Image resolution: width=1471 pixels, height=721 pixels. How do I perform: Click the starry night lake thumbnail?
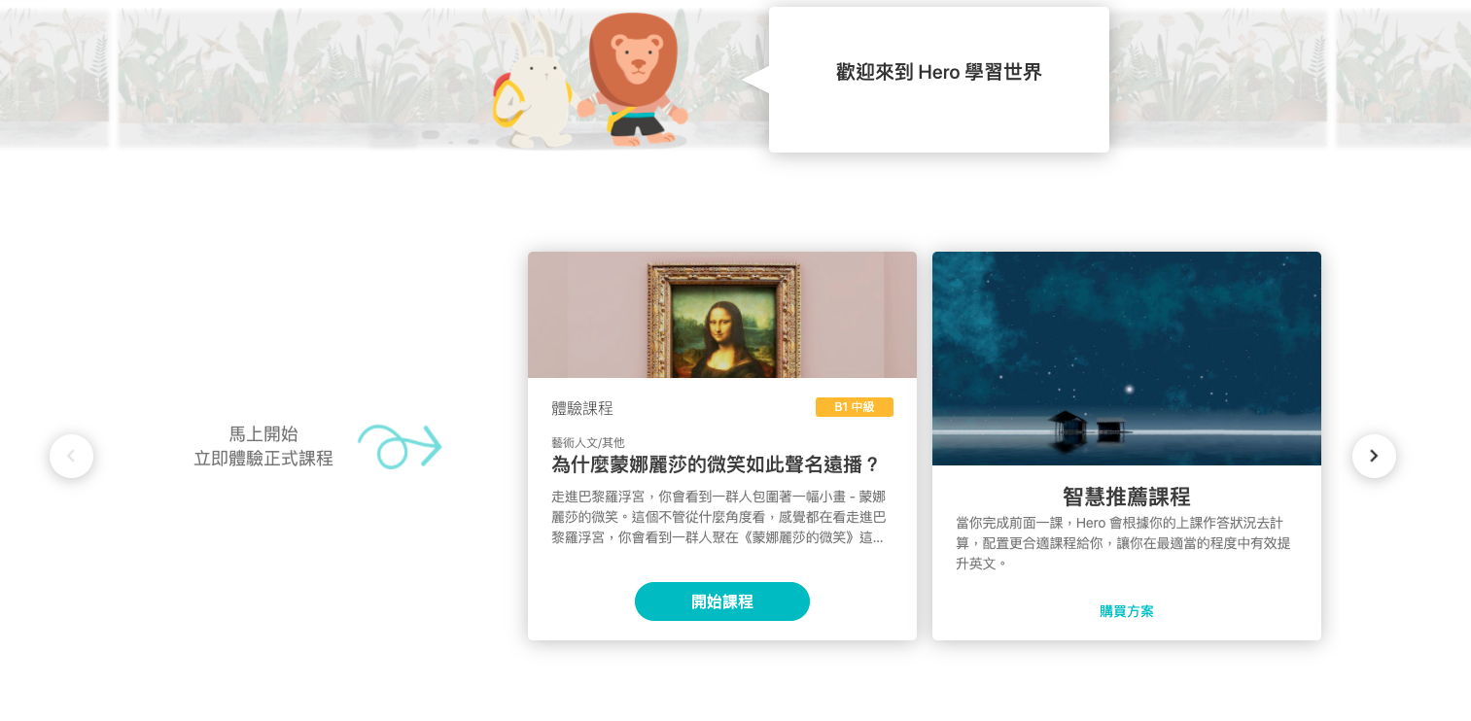click(1127, 359)
